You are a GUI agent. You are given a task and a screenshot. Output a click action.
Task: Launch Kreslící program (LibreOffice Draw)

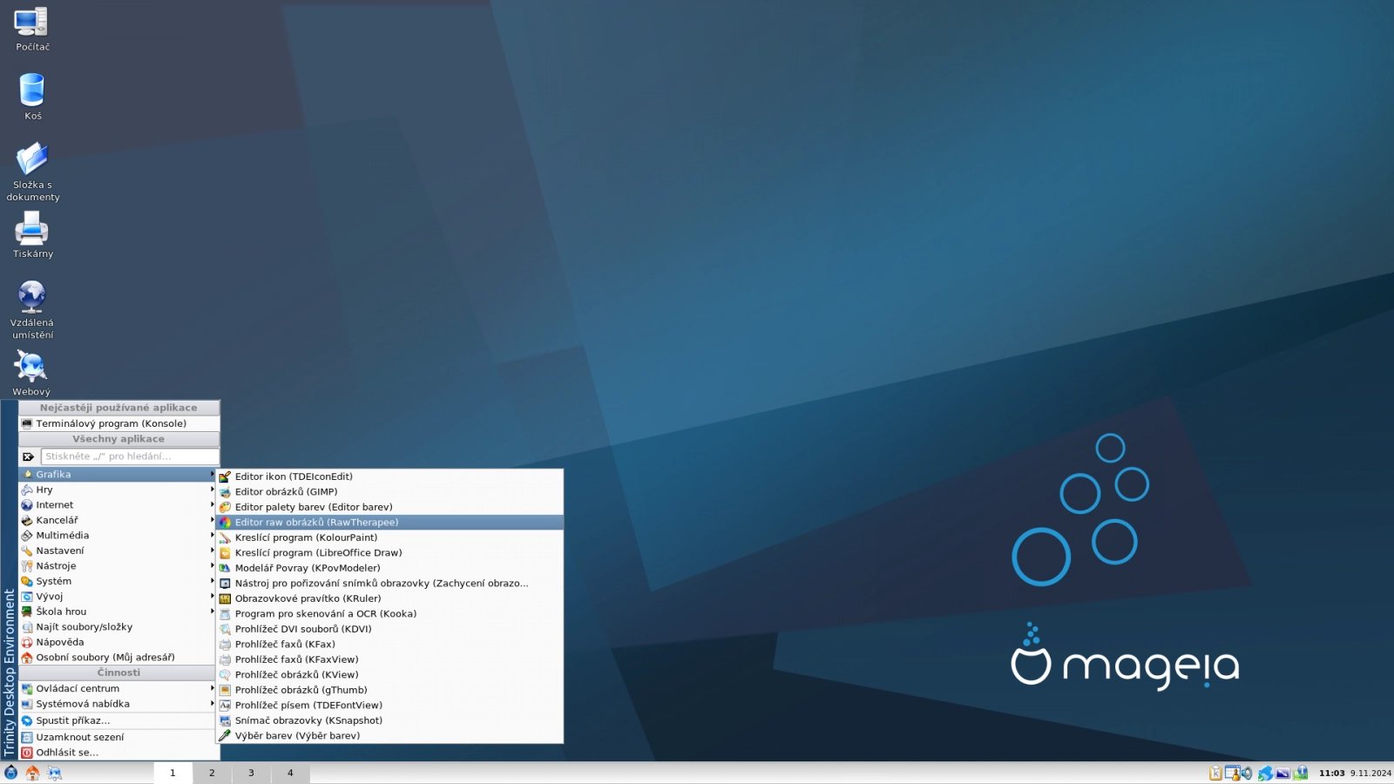tap(390, 553)
